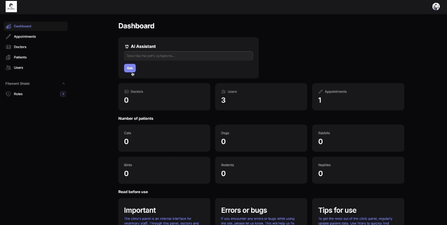This screenshot has width=447, height=225.
Task: Click the Reptiles patient card
Action: pos(358,170)
